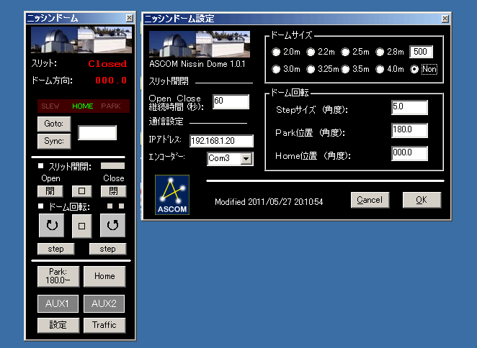Toggle the スリット開閉 checkbox
This screenshot has height=348, width=477.
[x=41, y=166]
